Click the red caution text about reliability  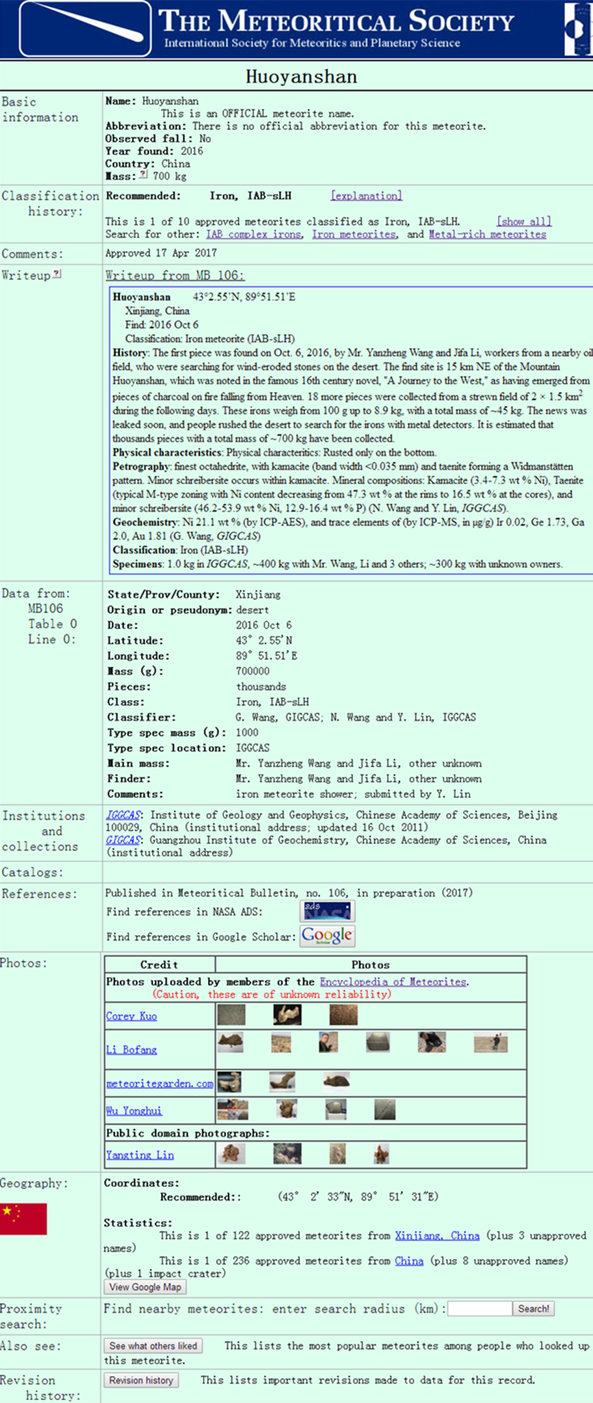[272, 994]
